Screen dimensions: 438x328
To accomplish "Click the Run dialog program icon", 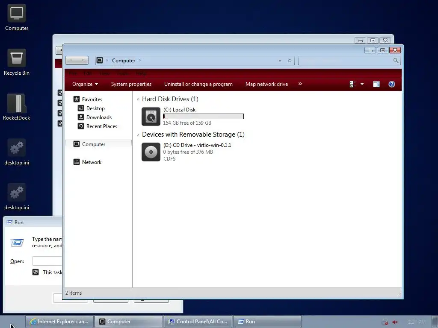I will pyautogui.click(x=17, y=243).
